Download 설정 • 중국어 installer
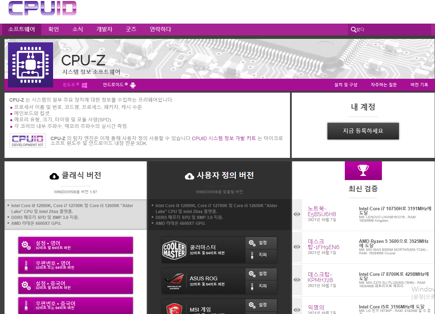 pyautogui.click(x=76, y=286)
